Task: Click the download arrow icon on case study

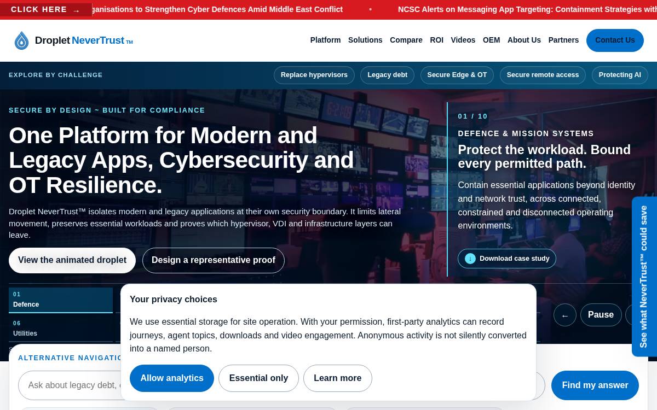Action: tap(470, 259)
